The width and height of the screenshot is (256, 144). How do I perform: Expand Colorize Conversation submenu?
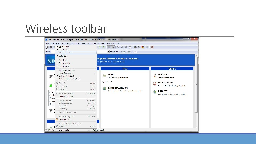tap(76, 112)
